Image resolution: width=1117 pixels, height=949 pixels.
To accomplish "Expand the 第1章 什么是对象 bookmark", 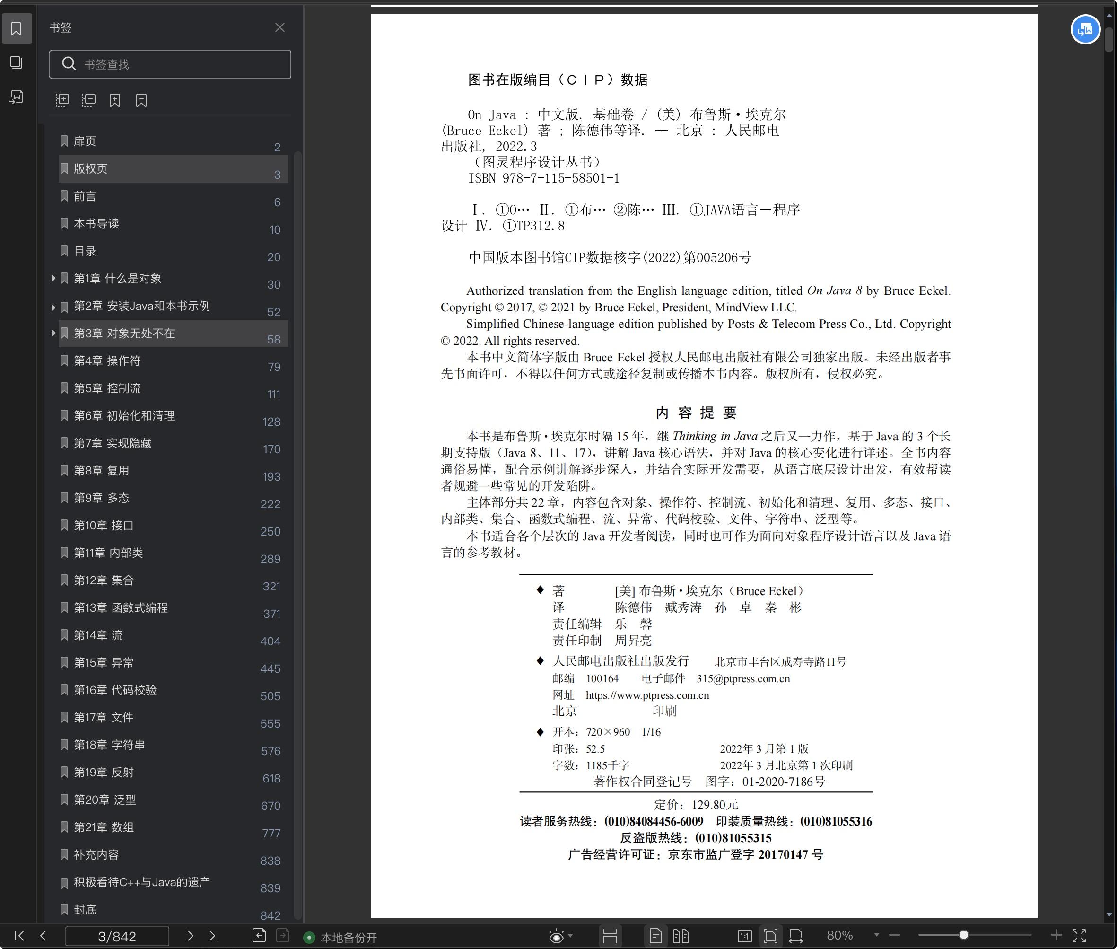I will pyautogui.click(x=52, y=279).
